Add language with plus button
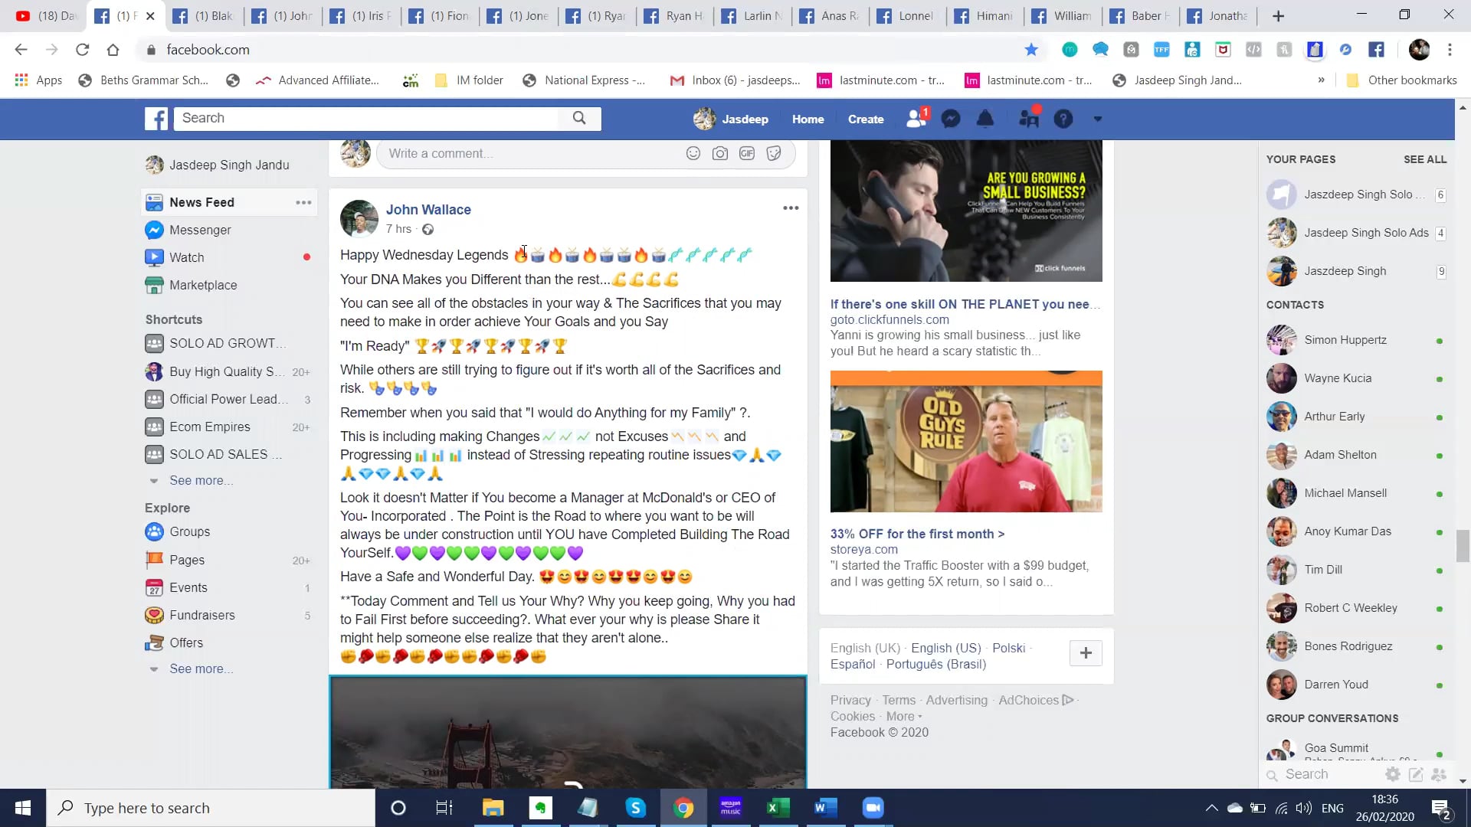This screenshot has width=1471, height=827. (1086, 653)
